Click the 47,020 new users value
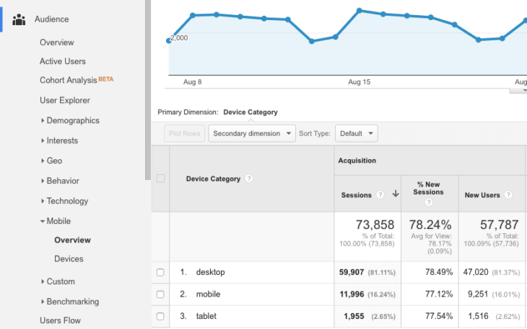 click(x=476, y=272)
